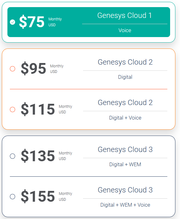Click the Digital label under Genesys Cloud 2

pos(125,77)
